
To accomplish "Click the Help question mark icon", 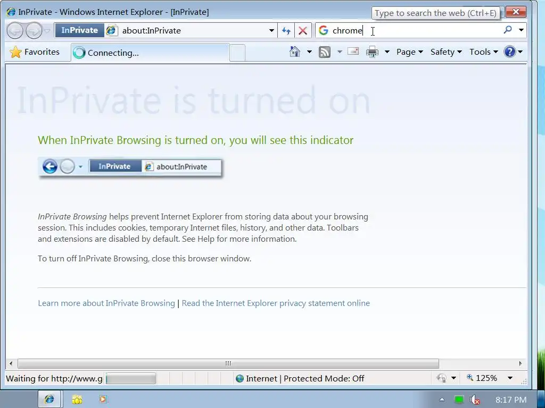I will coord(509,52).
